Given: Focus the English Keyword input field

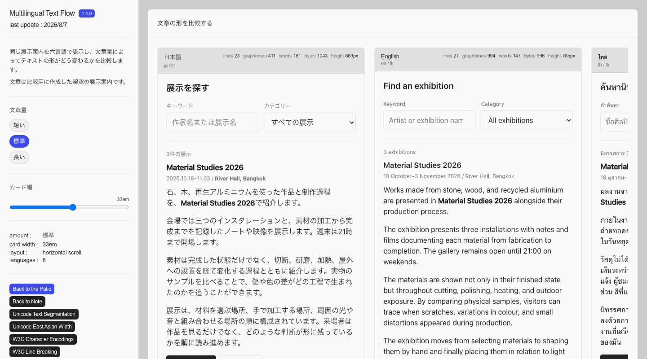Looking at the screenshot, I should tap(429, 120).
